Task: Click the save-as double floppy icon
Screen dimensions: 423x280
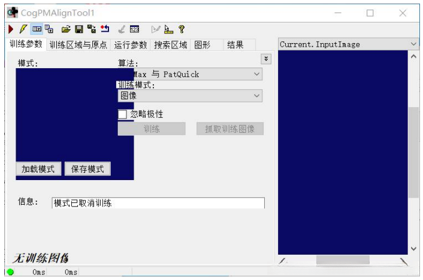Action: point(92,29)
